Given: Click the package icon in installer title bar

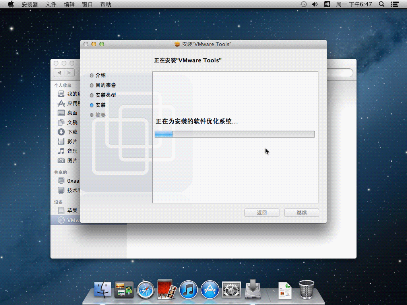Looking at the screenshot, I should (177, 44).
